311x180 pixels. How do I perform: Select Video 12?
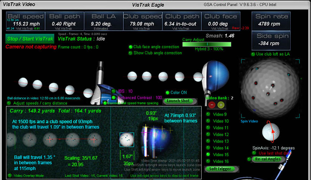(x=208, y=134)
